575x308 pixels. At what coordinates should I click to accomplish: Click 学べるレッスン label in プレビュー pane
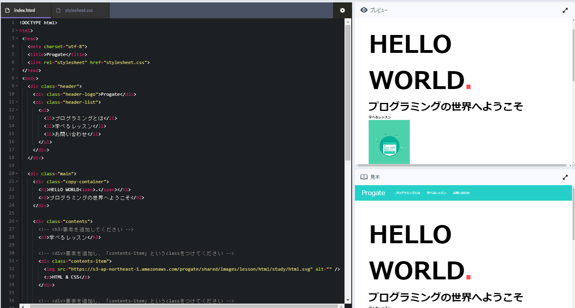click(x=380, y=117)
